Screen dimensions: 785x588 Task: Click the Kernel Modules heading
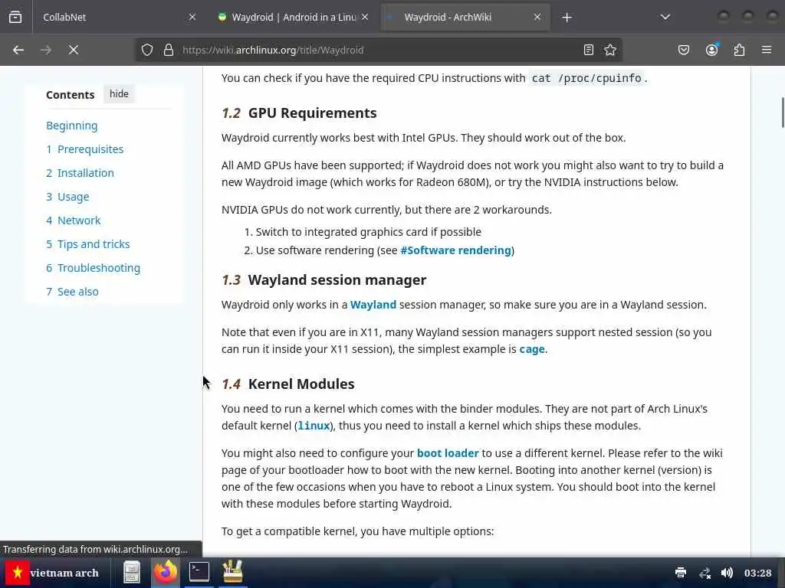(x=301, y=384)
